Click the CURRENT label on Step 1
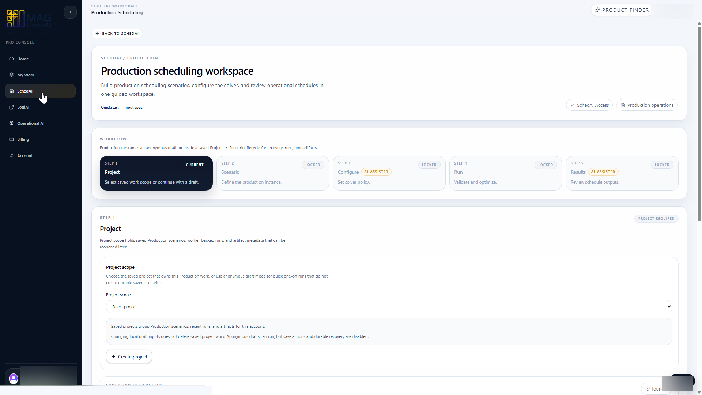Screen dimensions: 702x395 [x=195, y=165]
